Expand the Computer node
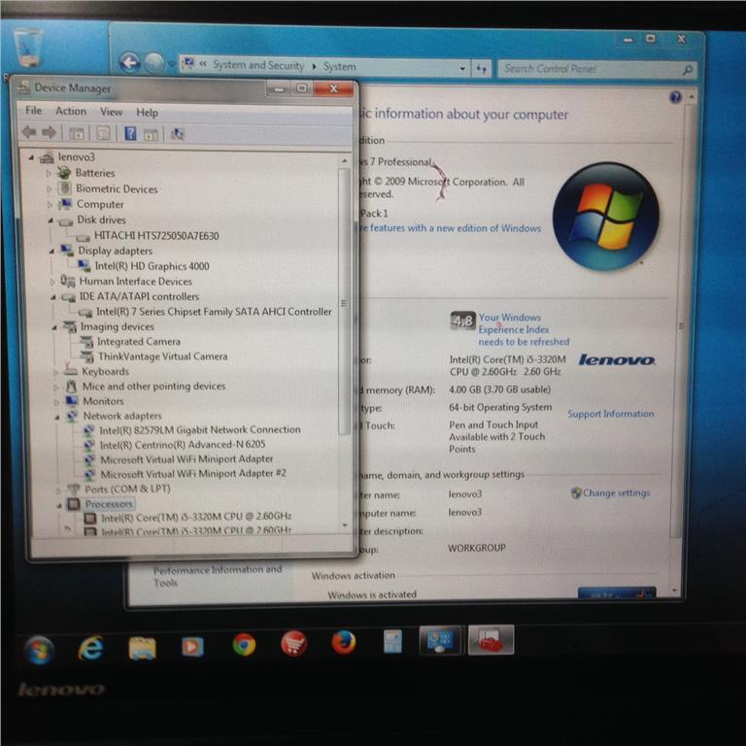746x746 pixels. click(50, 205)
